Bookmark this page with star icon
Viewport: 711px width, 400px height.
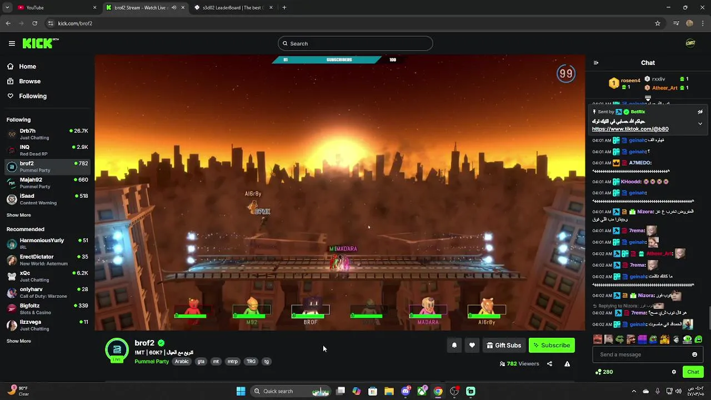pyautogui.click(x=658, y=23)
